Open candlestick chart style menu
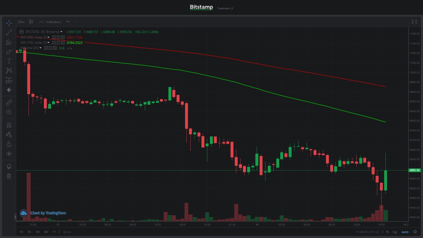The image size is (423, 238). (31, 22)
